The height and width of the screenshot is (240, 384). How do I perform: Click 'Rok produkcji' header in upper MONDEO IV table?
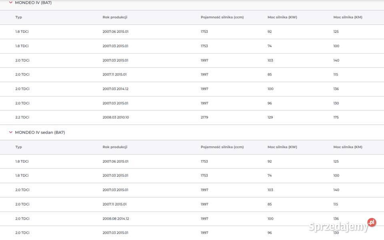pos(115,17)
